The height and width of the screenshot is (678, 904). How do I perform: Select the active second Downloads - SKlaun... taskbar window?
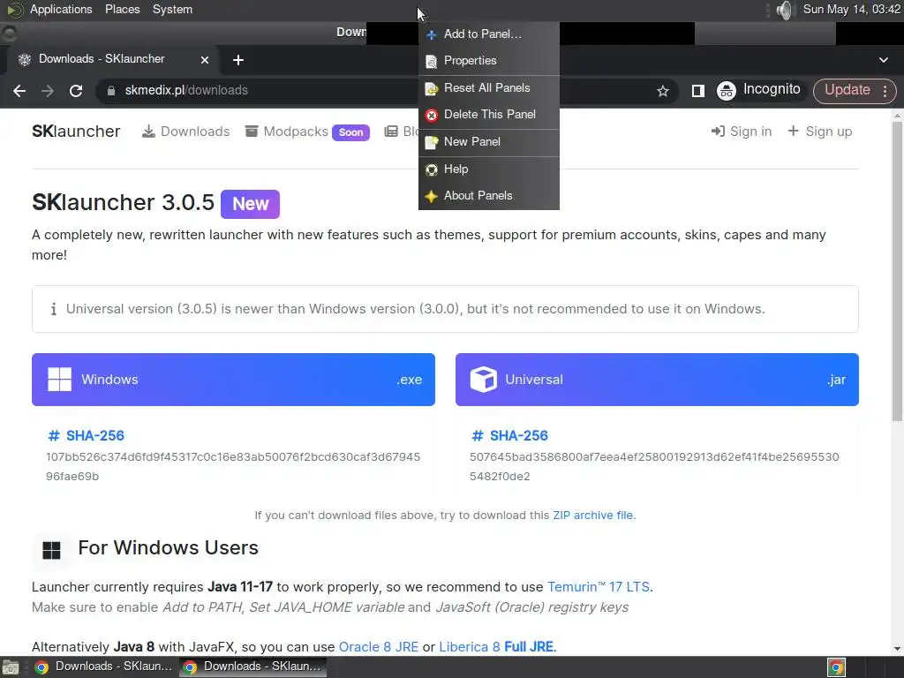252,667
